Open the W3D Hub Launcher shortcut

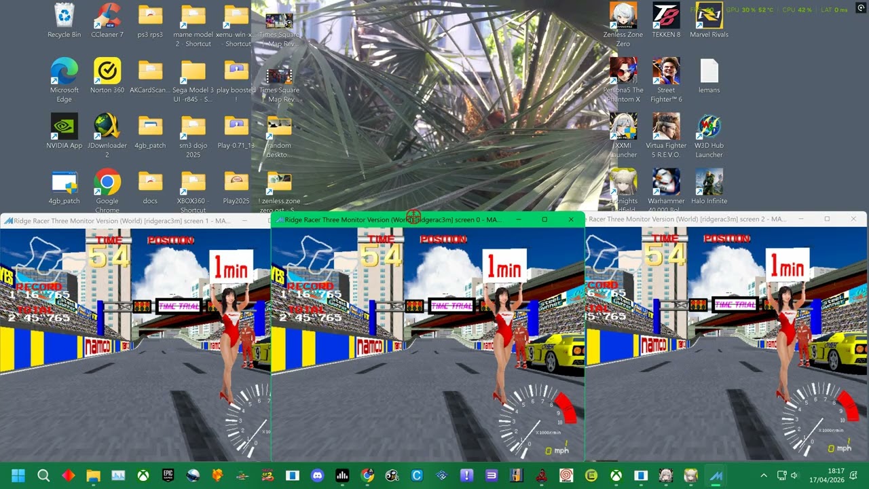click(x=709, y=136)
